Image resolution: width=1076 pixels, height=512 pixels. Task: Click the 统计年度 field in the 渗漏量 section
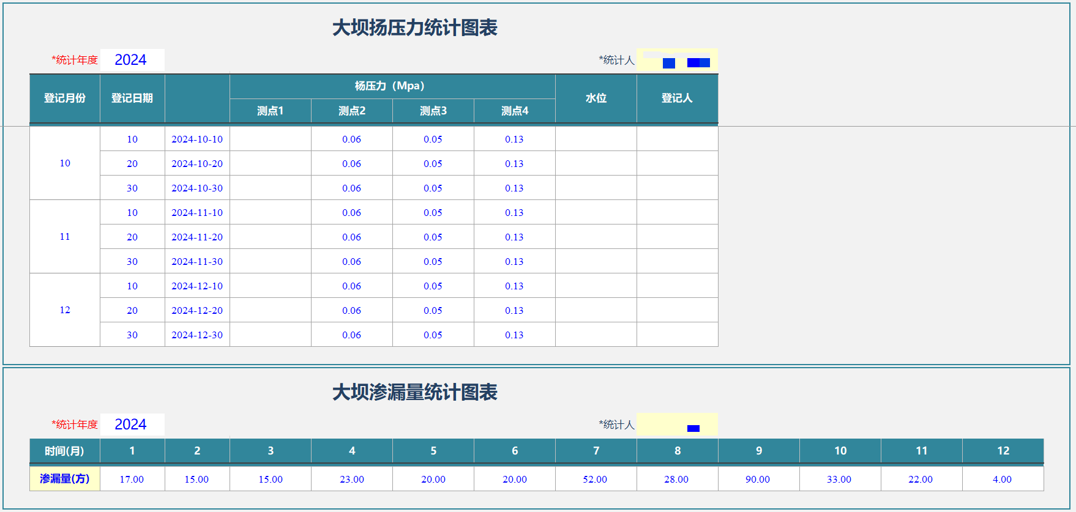pyautogui.click(x=132, y=425)
